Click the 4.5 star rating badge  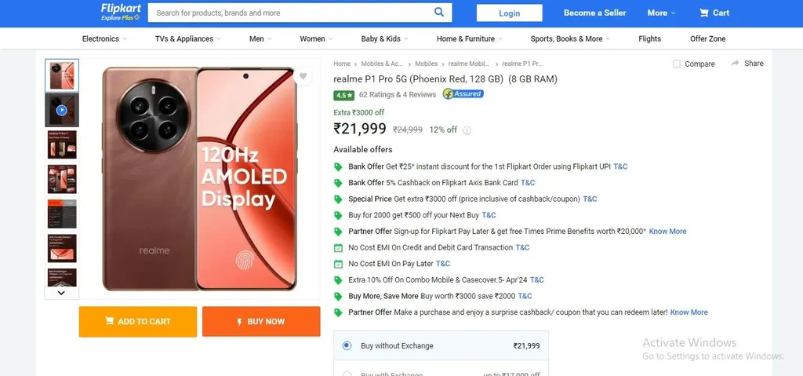344,95
